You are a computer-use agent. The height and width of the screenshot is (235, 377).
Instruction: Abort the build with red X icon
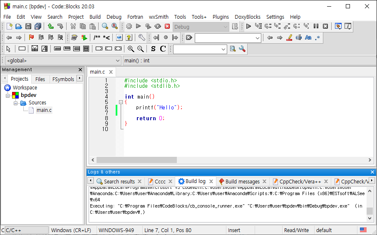click(167, 26)
